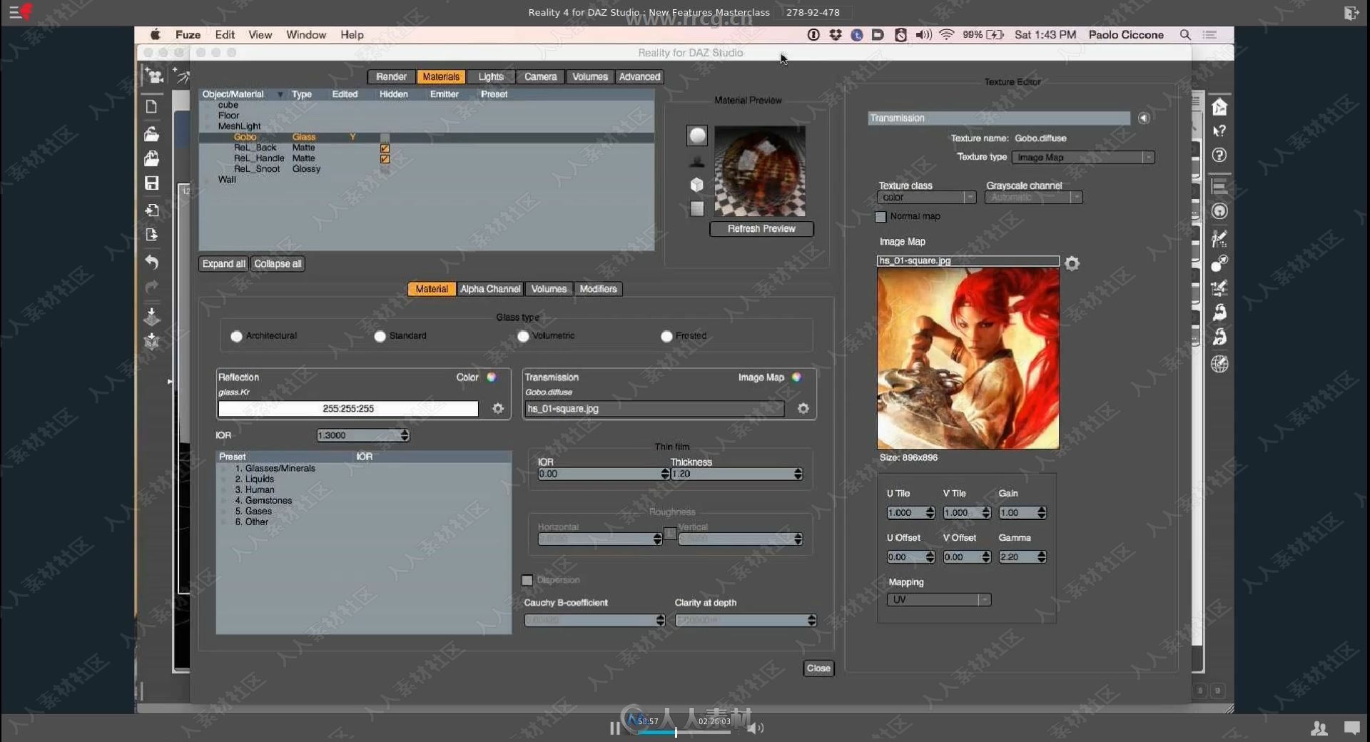This screenshot has height=742, width=1370.
Task: Select the Architectural glass type
Action: coord(236,336)
